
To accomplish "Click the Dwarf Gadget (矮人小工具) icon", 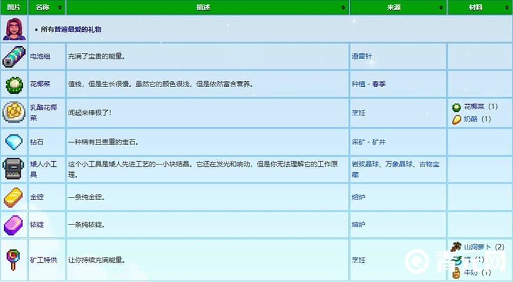I will point(13,168).
